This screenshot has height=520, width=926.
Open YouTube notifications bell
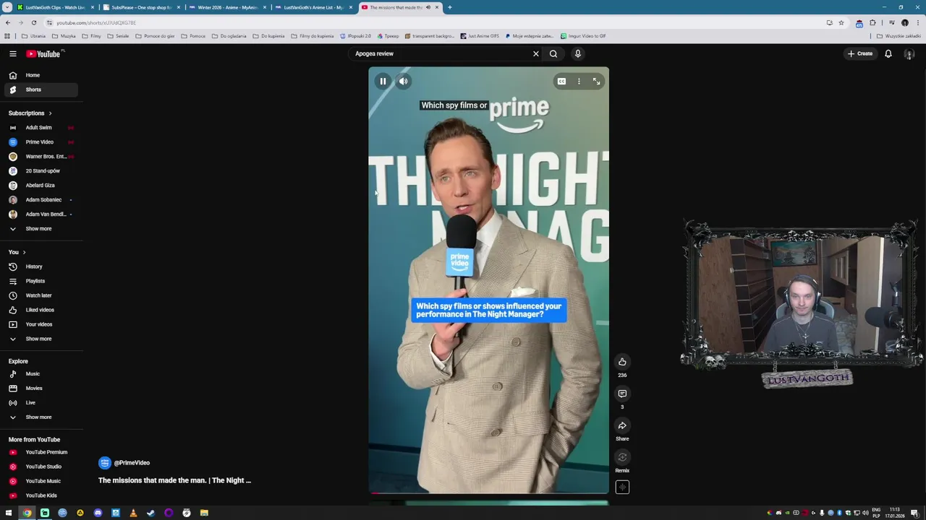pyautogui.click(x=888, y=53)
